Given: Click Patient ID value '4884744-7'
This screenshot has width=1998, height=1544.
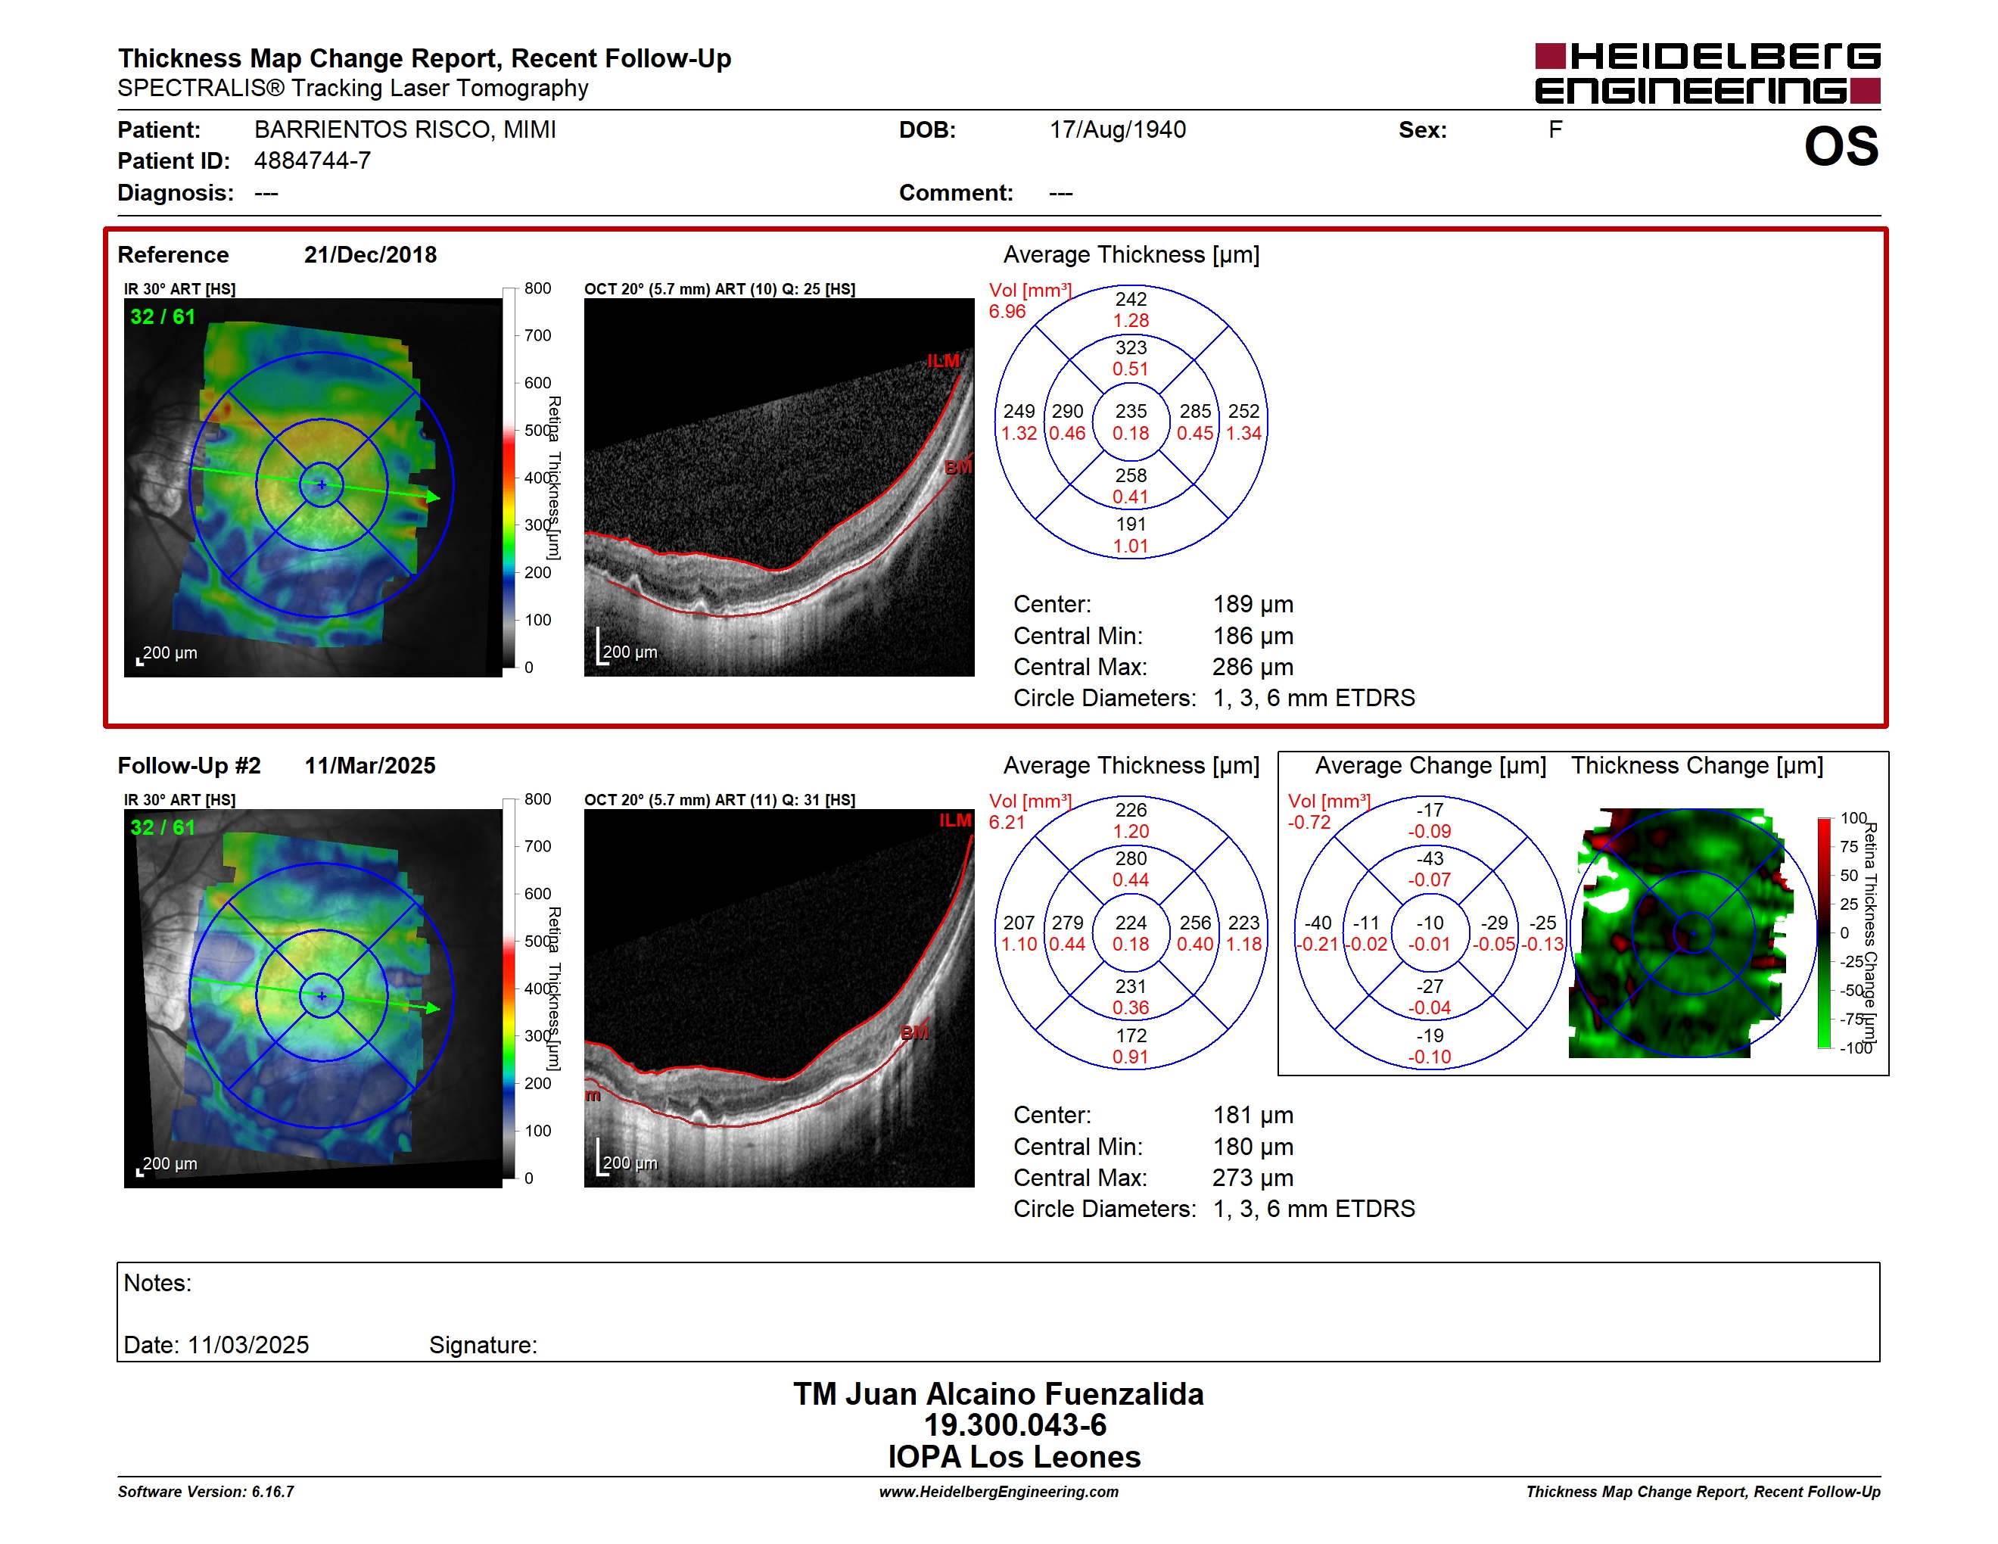Looking at the screenshot, I should 313,161.
